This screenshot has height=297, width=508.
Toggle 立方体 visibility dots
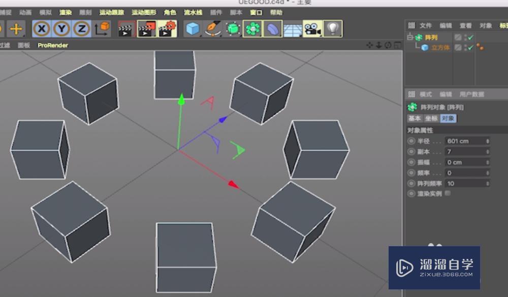[x=465, y=48]
